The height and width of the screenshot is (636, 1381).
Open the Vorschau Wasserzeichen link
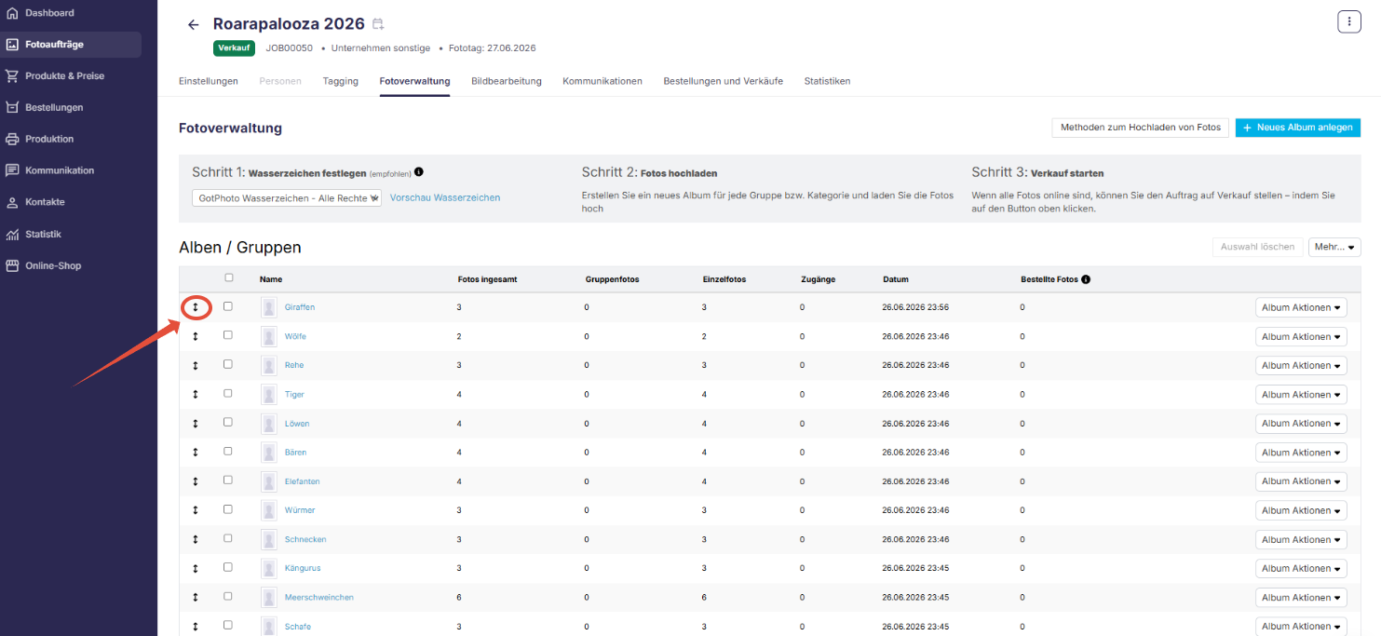445,197
